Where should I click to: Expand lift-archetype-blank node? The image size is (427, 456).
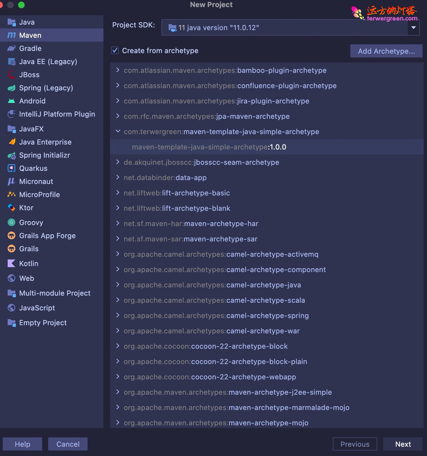coord(118,208)
